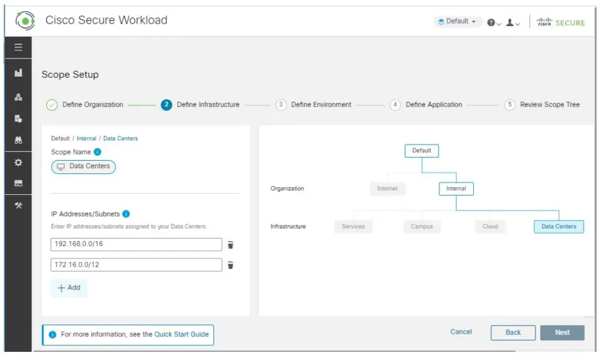601x355 pixels.
Task: Open the hamburger navigation menu
Action: tap(18, 47)
